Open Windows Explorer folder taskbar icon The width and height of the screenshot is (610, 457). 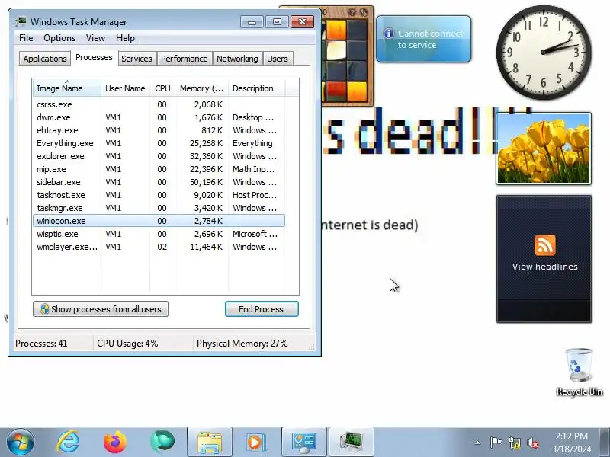tap(209, 443)
